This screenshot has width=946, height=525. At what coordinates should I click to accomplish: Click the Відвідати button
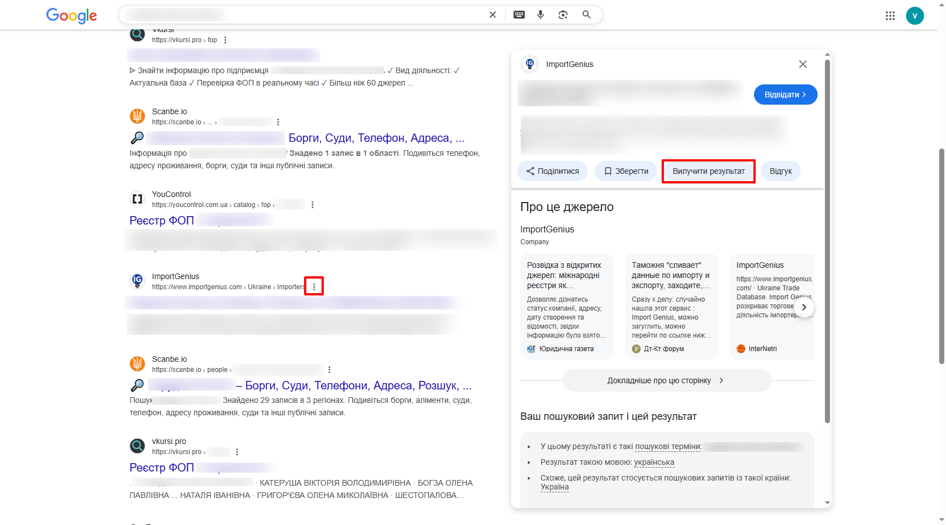pyautogui.click(x=785, y=95)
